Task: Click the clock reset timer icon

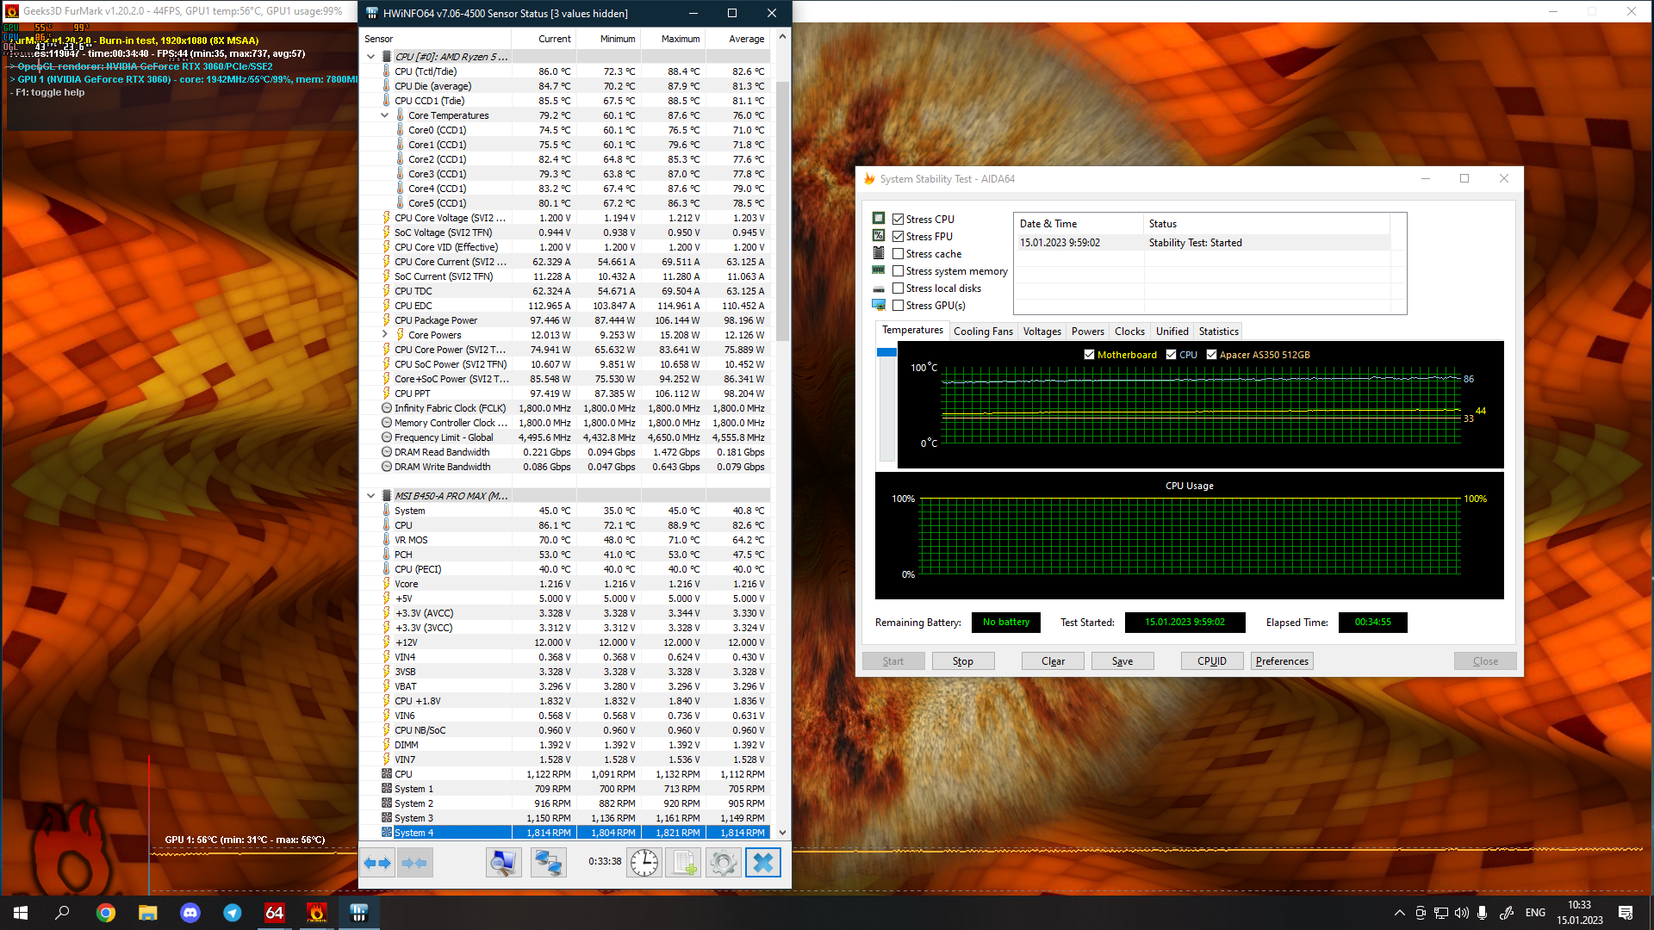Action: (644, 863)
